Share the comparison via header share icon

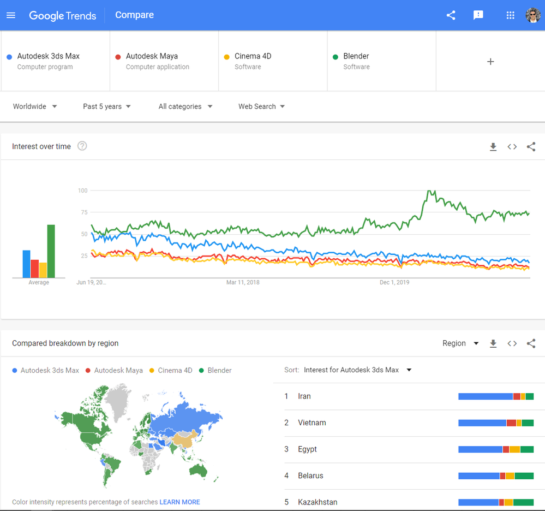(x=451, y=15)
